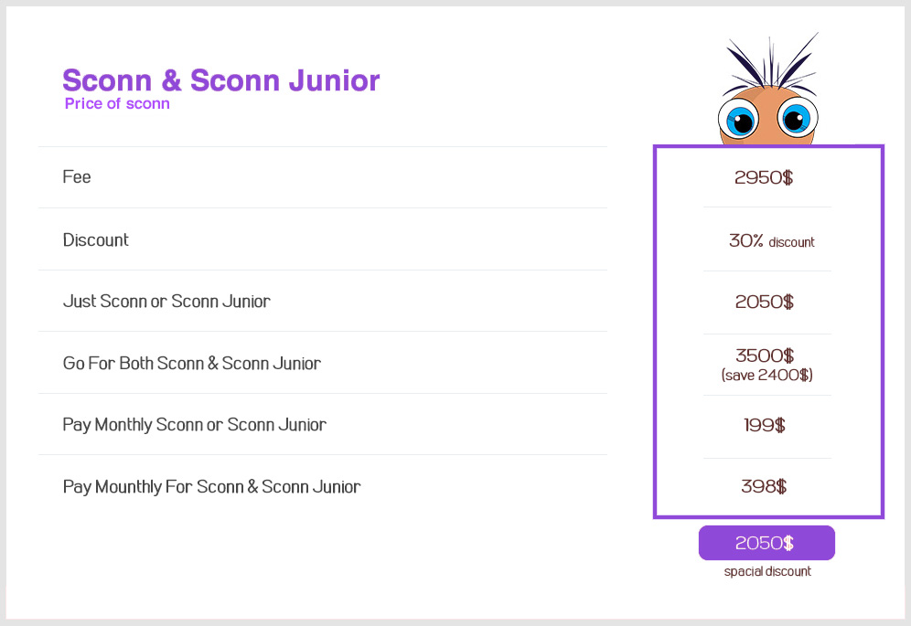
Task: Click the 3500$ both-courses price
Action: (x=765, y=355)
